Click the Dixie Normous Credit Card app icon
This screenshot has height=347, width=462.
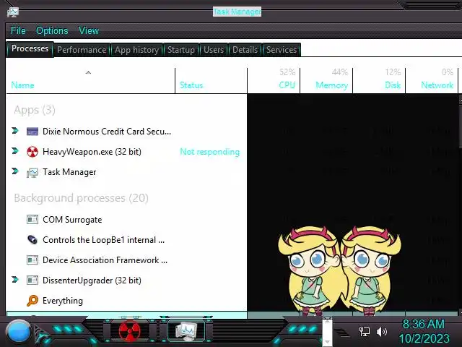point(32,132)
